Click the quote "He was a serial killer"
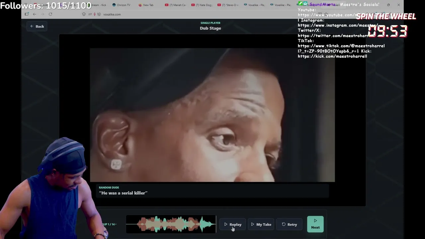This screenshot has width=425, height=239. click(x=123, y=193)
